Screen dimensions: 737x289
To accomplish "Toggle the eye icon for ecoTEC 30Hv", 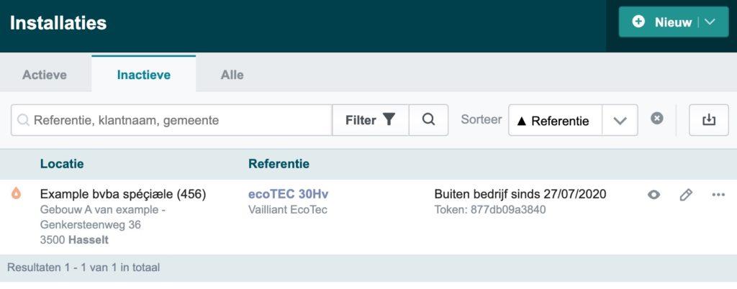I will [x=654, y=194].
